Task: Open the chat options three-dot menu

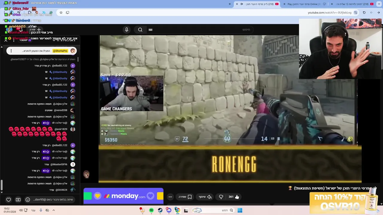Action: pyautogui.click(x=13, y=40)
